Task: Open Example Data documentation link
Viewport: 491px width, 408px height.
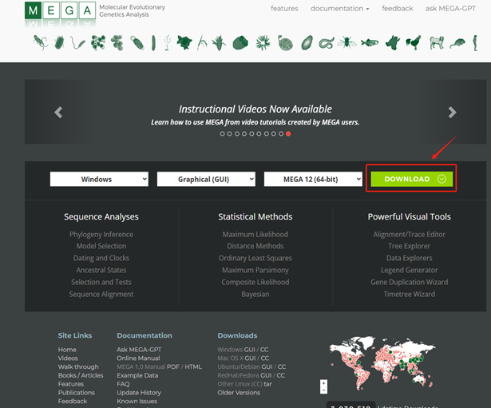Action: coord(137,375)
